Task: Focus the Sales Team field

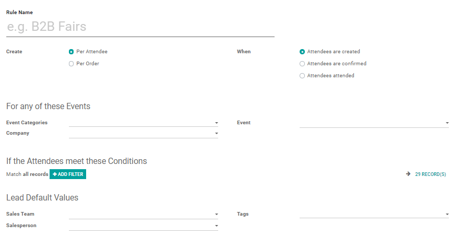Action: pyautogui.click(x=141, y=214)
